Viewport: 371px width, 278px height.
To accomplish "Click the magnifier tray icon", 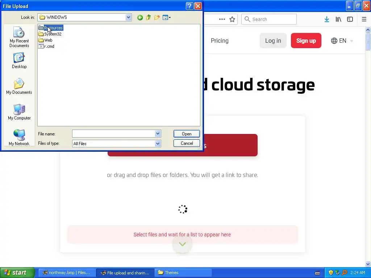I will pos(344,273).
